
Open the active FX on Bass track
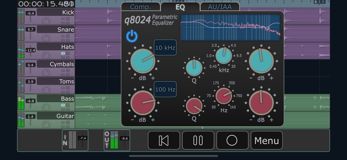click(x=63, y=105)
